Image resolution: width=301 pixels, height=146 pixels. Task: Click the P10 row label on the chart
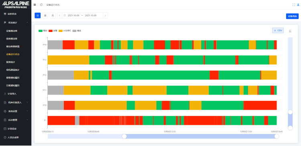[45, 105]
